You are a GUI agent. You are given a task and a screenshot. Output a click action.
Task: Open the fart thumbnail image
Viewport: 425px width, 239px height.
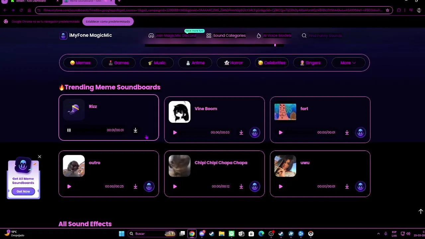(x=285, y=112)
